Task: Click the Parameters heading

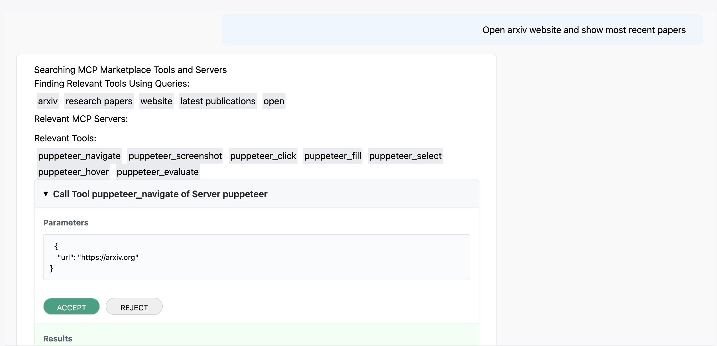Action: point(66,223)
